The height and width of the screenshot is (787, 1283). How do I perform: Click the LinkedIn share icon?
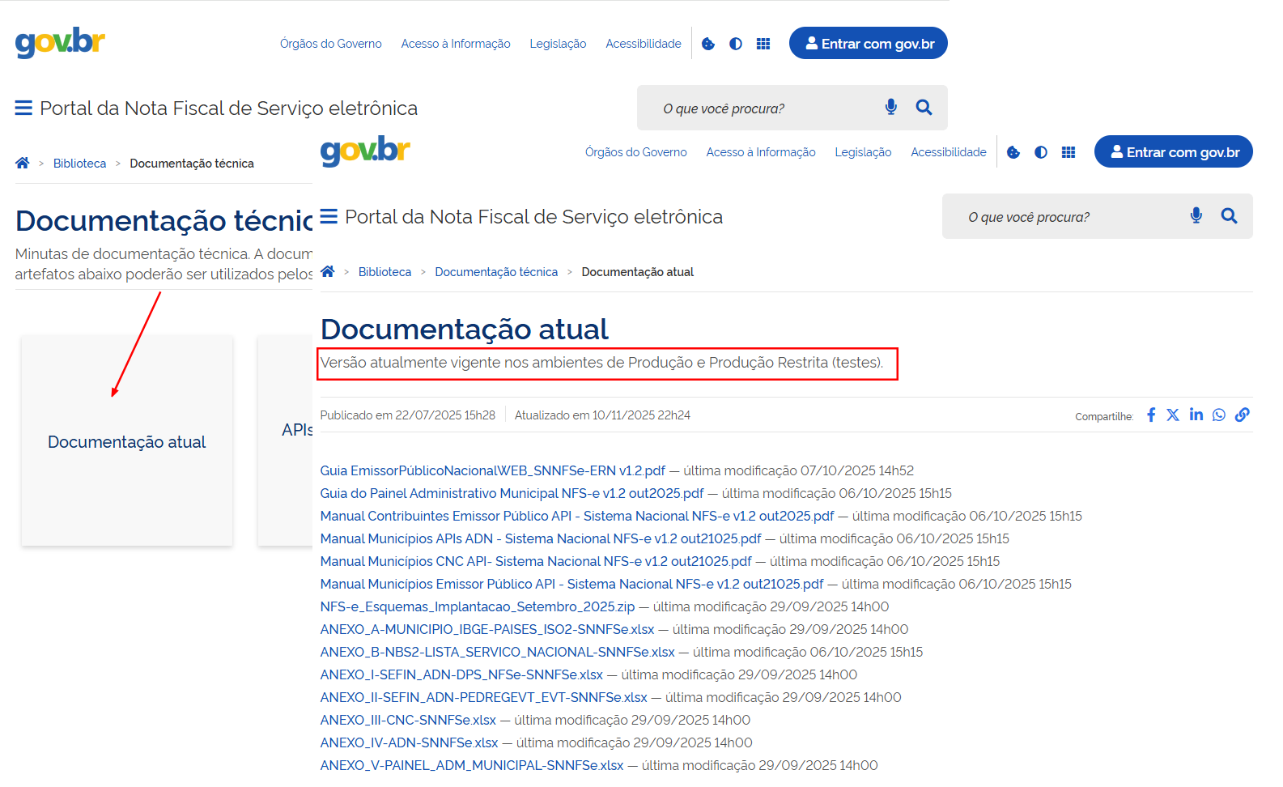point(1196,415)
